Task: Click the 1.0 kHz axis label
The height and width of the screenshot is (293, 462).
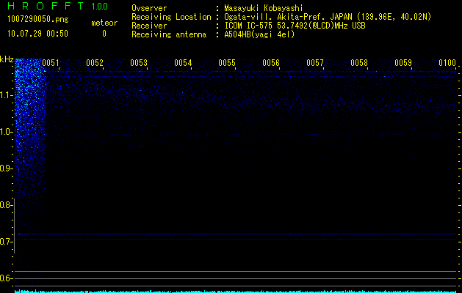Action: [6, 132]
